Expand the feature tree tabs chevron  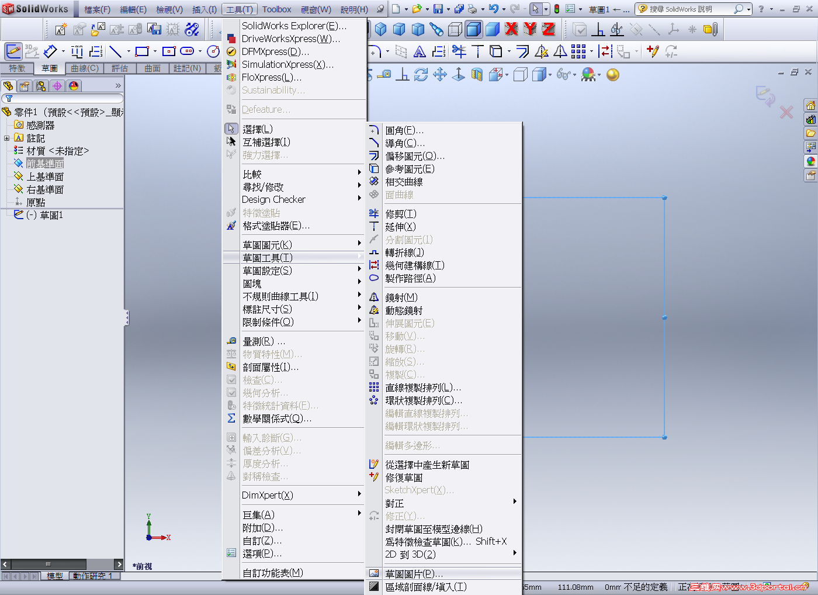tap(118, 86)
